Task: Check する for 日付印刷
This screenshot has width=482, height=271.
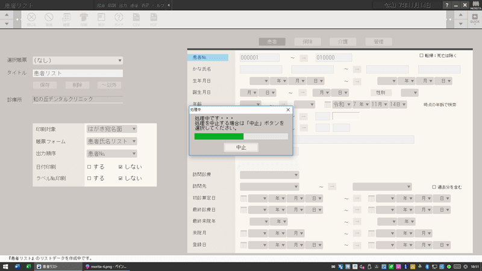Action: 89,167
